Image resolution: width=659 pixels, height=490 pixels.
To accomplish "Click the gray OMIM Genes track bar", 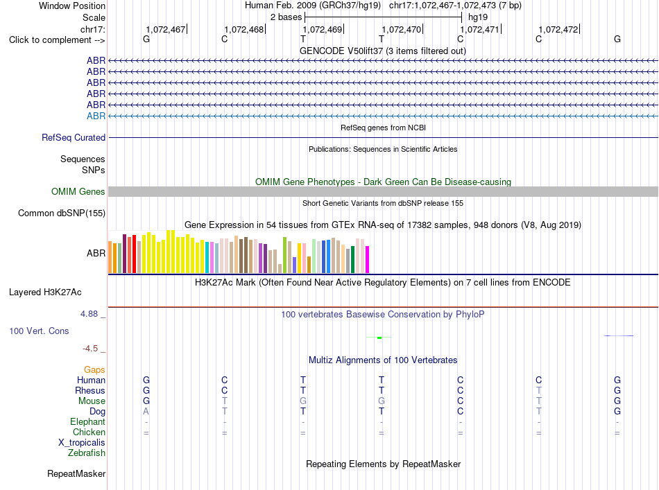I will 383,191.
